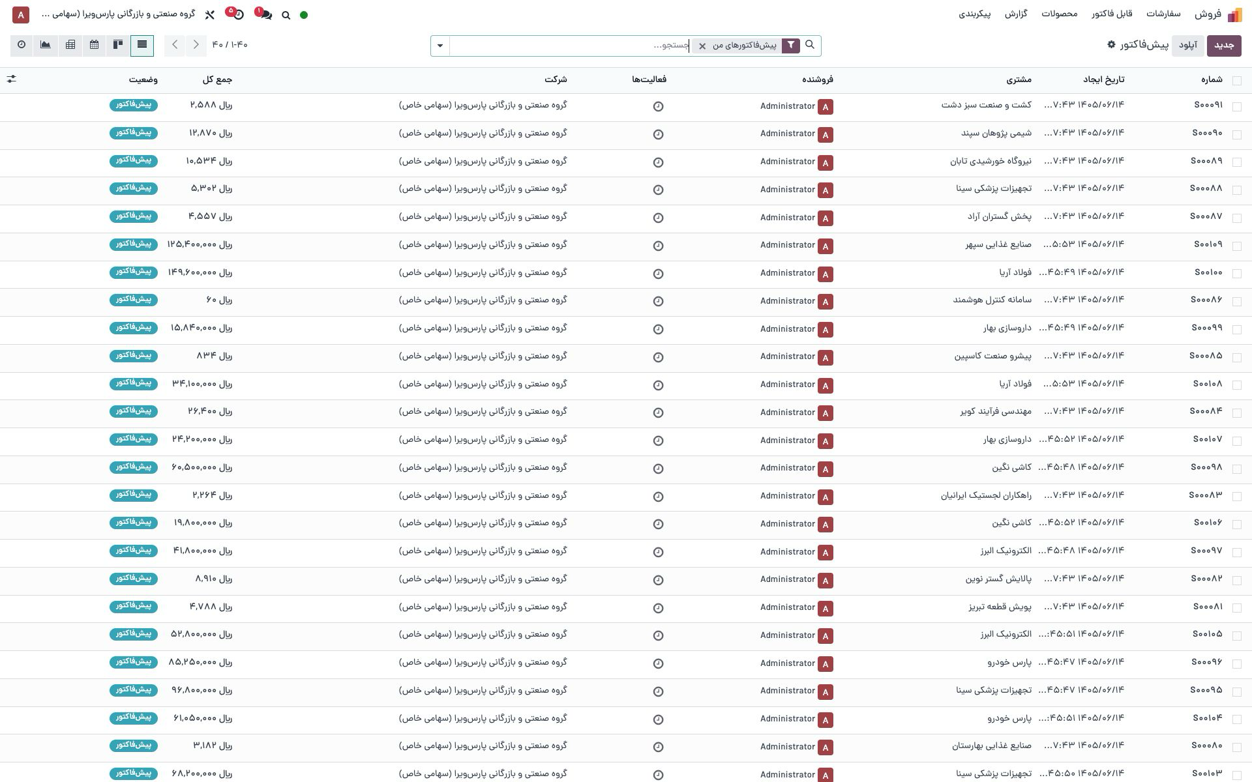Open the 'گزارش' menu
This screenshot has height=782, width=1252.
coord(1015,14)
